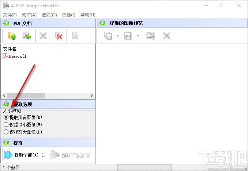Click the A-PDF Image Extractor app icon
Image resolution: width=248 pixels, height=171 pixels.
pos(6,5)
